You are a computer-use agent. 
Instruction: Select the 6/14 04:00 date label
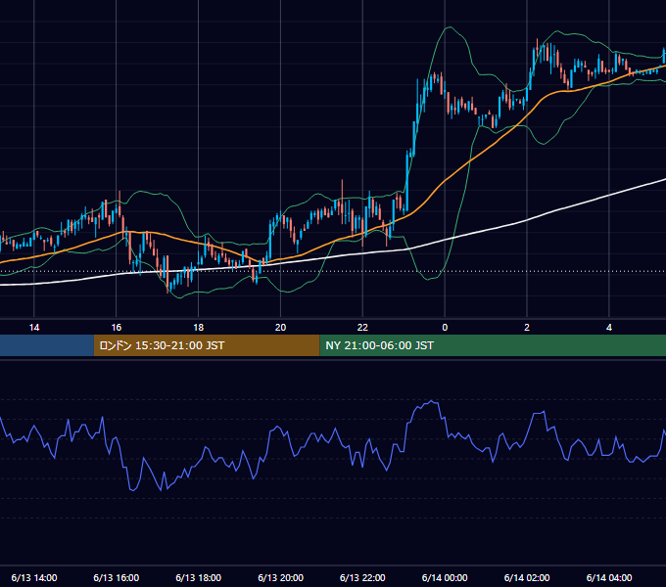(609, 577)
